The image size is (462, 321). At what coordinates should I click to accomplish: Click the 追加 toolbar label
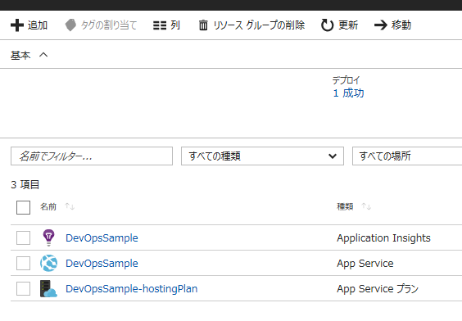coord(38,25)
